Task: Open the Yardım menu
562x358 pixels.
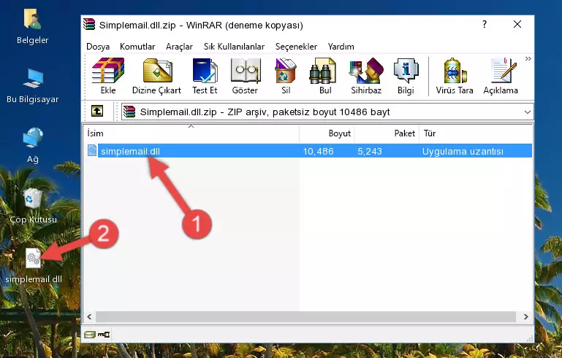Action: (341, 47)
